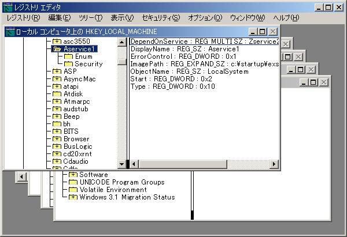Viewport: 347px width, 237px height.
Task: Select the Security key label
Action: (x=88, y=64)
